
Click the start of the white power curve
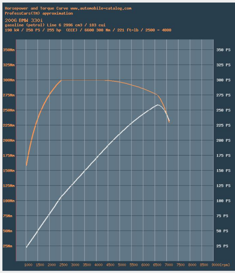(x=26, y=247)
